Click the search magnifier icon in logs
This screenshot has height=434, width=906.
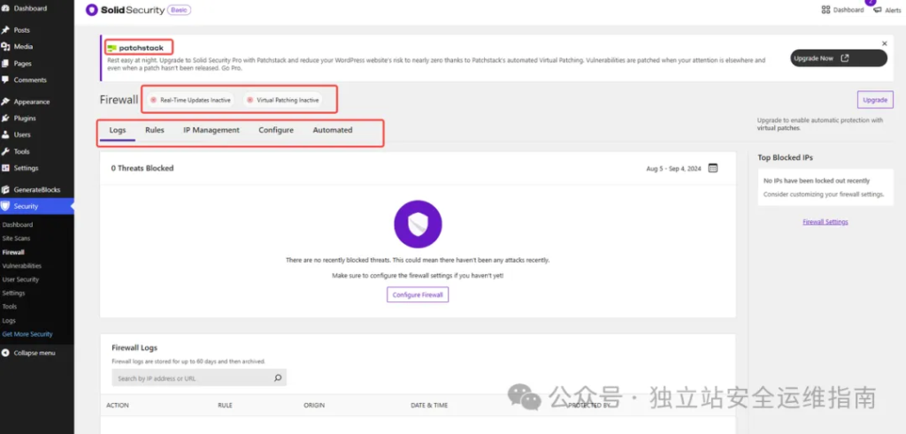pos(278,378)
